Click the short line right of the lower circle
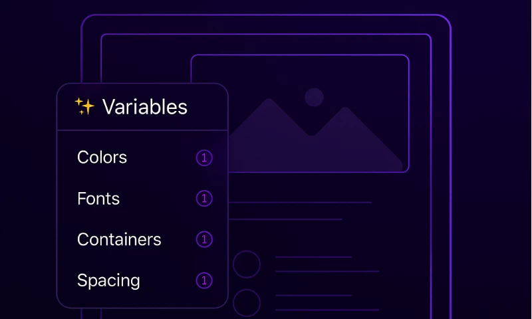 313,295
